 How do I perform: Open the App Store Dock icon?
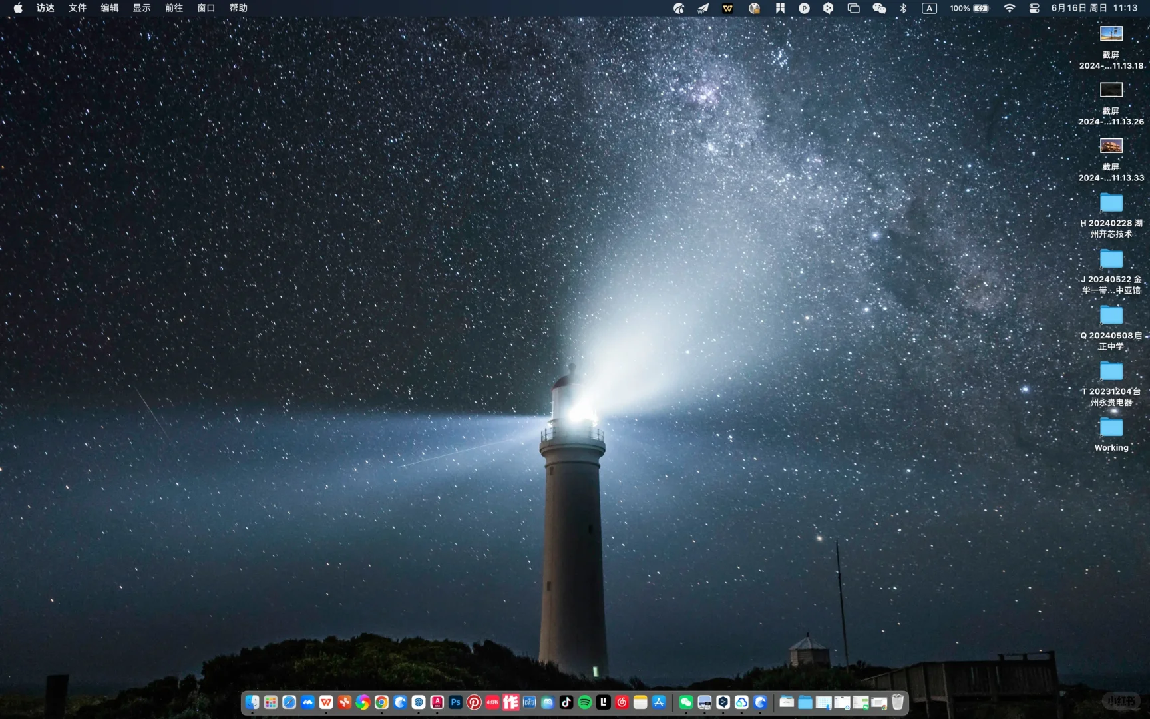[x=658, y=702]
